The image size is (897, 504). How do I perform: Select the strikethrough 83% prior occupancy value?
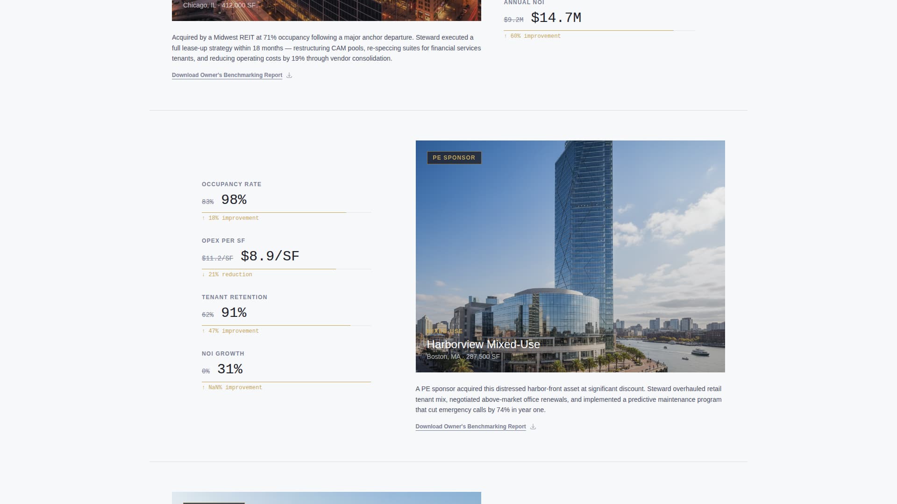point(207,201)
